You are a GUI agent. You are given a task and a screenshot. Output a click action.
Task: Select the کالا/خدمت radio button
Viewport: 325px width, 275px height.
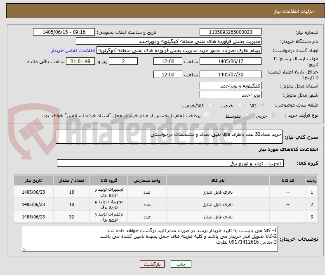point(210,105)
